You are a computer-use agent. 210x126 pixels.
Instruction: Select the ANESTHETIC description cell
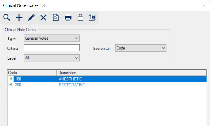(x=70, y=79)
